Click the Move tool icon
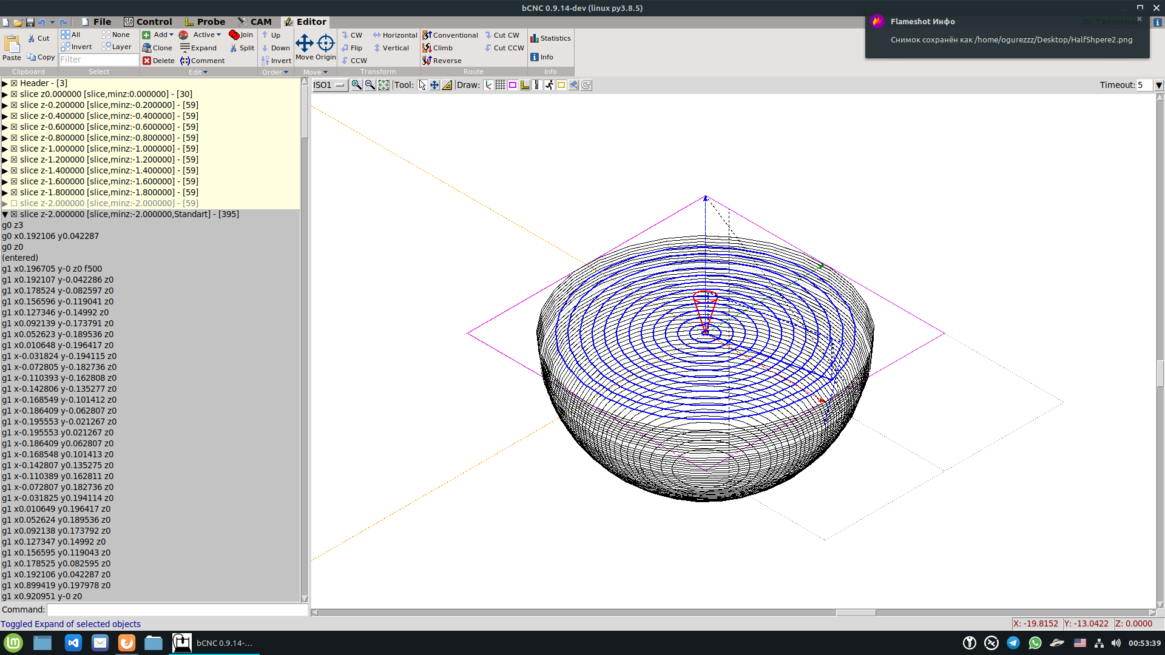This screenshot has width=1165, height=655. coord(304,44)
